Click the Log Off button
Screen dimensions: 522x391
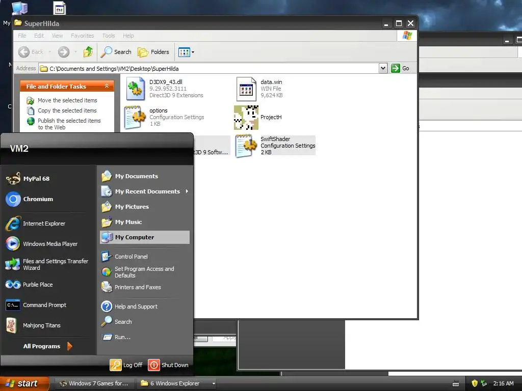click(x=126, y=365)
